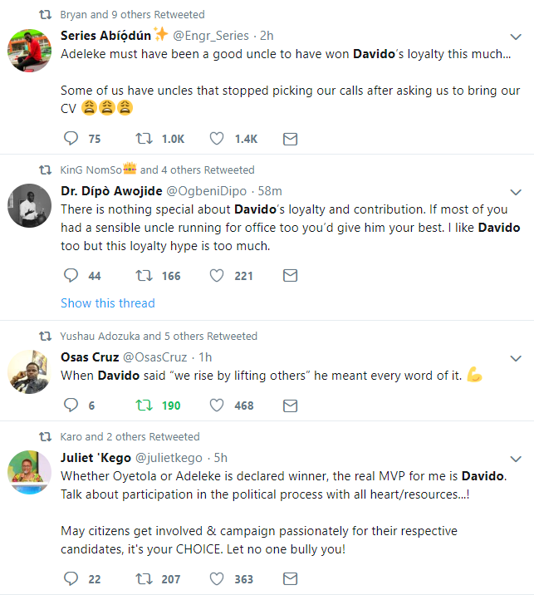The height and width of the screenshot is (595, 534).
Task: Retweet Dr. Dipo Awojide's tweet
Action: tap(144, 275)
